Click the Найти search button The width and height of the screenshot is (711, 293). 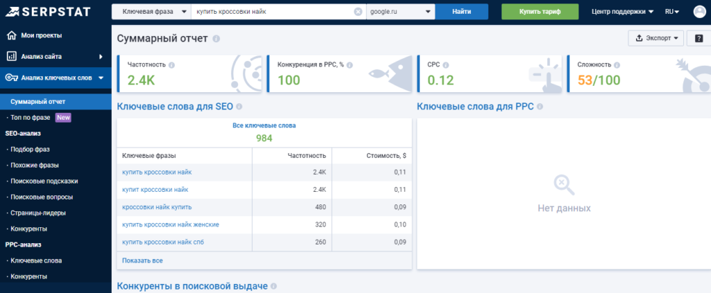(462, 12)
